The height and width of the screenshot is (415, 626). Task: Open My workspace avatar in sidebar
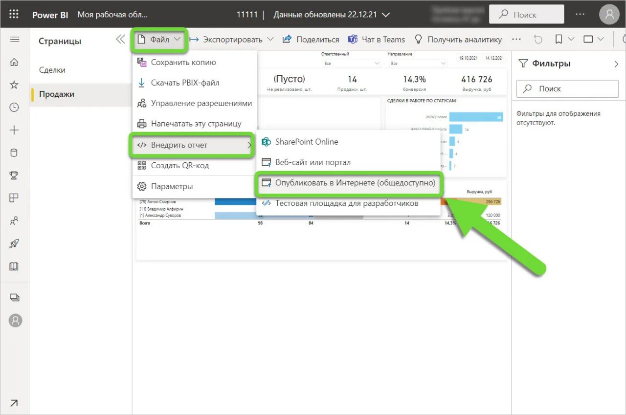(16, 321)
